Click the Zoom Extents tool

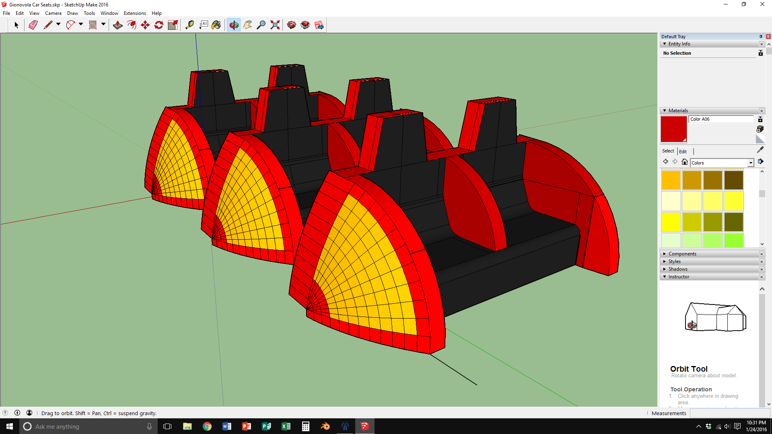coord(275,25)
